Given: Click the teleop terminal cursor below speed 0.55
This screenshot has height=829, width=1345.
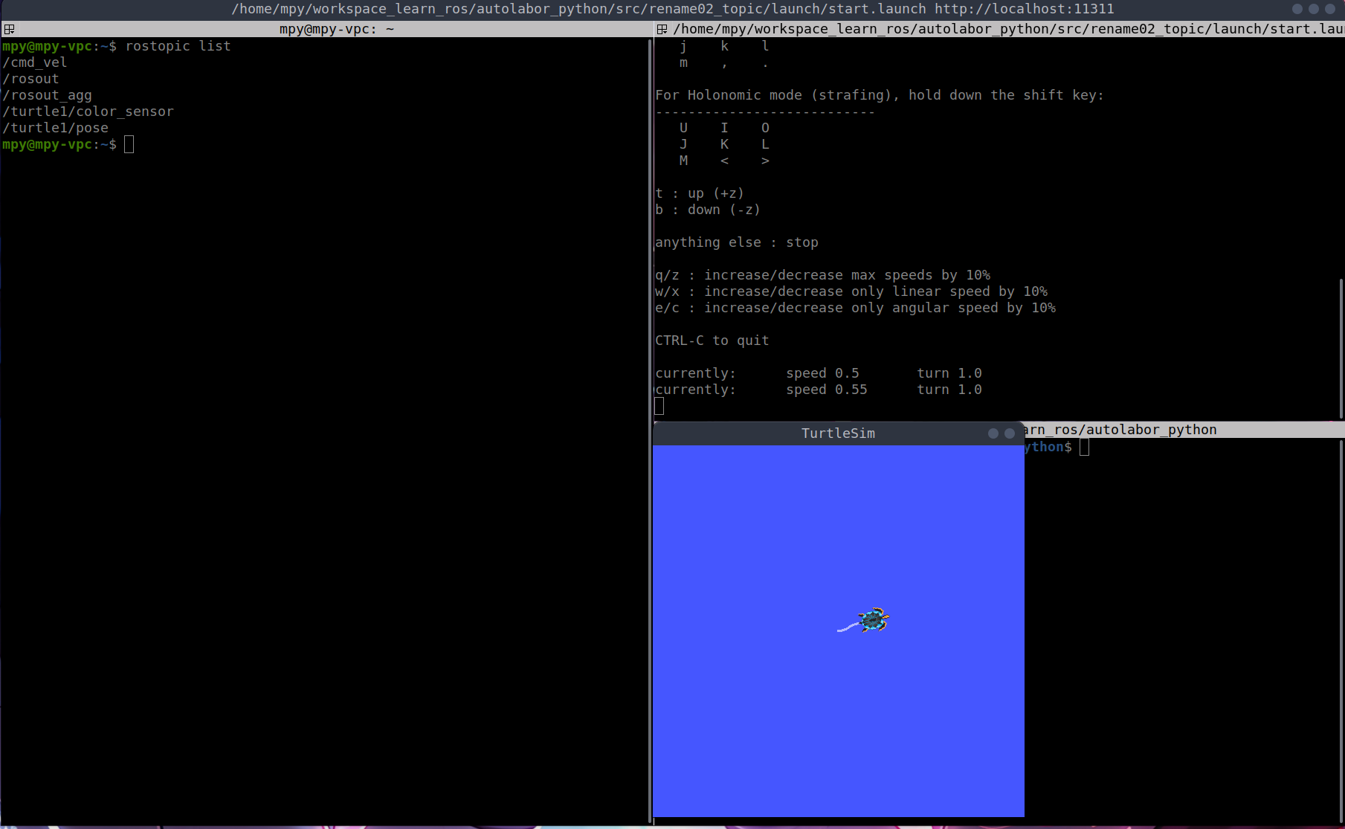Looking at the screenshot, I should pyautogui.click(x=659, y=406).
